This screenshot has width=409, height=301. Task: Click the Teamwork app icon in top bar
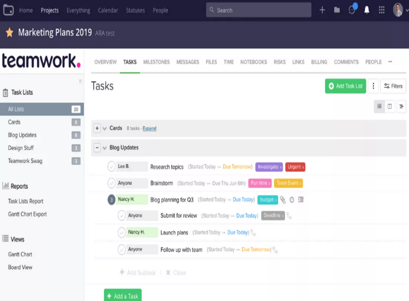pyautogui.click(x=8, y=10)
